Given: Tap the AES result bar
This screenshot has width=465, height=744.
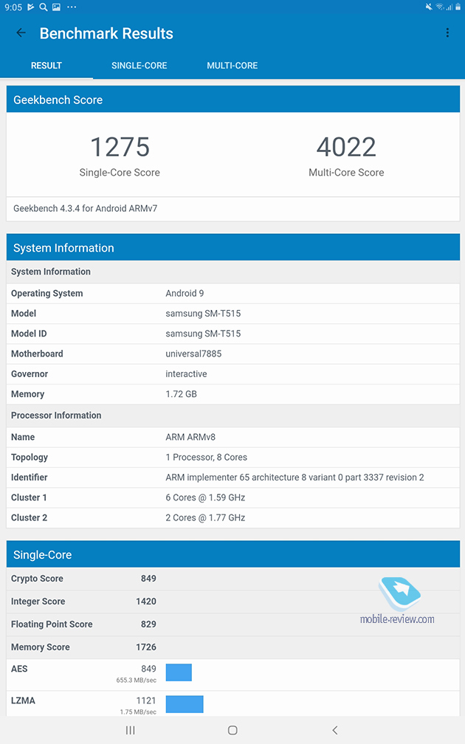Looking at the screenshot, I should point(179,672).
